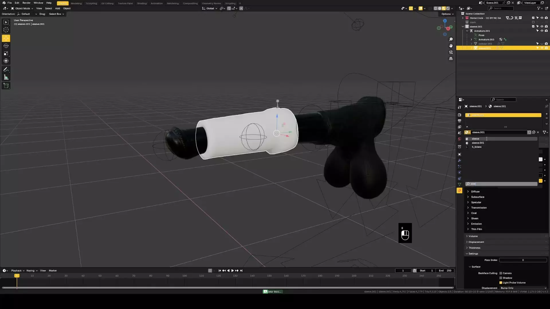This screenshot has width=550, height=309.
Task: Select the Measure tool
Action: pos(6,77)
